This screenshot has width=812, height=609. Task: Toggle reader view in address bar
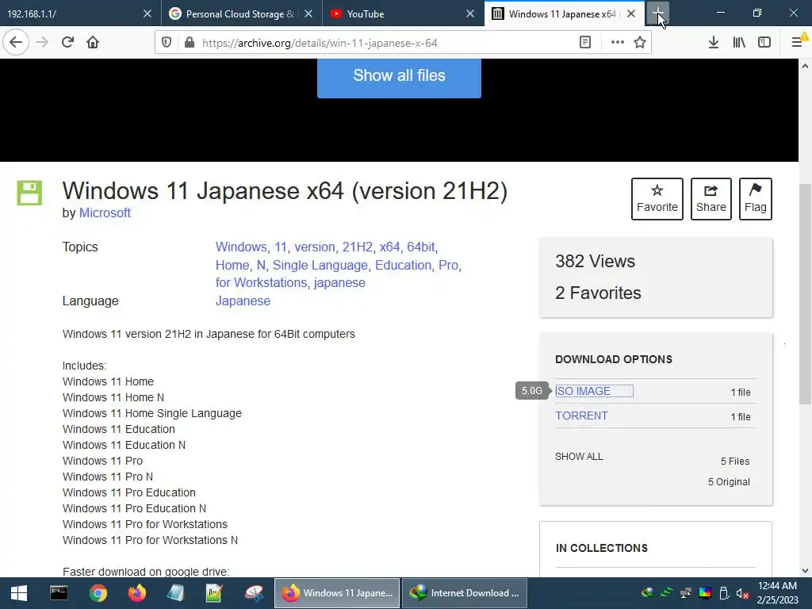coord(585,43)
